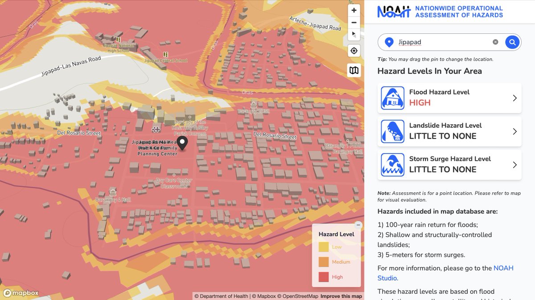Collapse the Hazard Level legend
This screenshot has width=535, height=300.
358,225
